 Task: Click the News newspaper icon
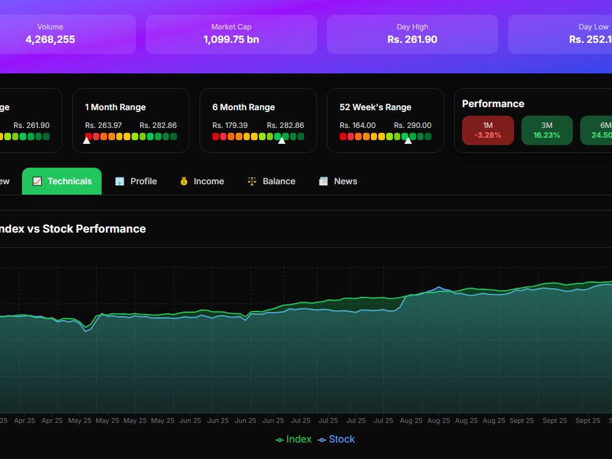pos(323,181)
